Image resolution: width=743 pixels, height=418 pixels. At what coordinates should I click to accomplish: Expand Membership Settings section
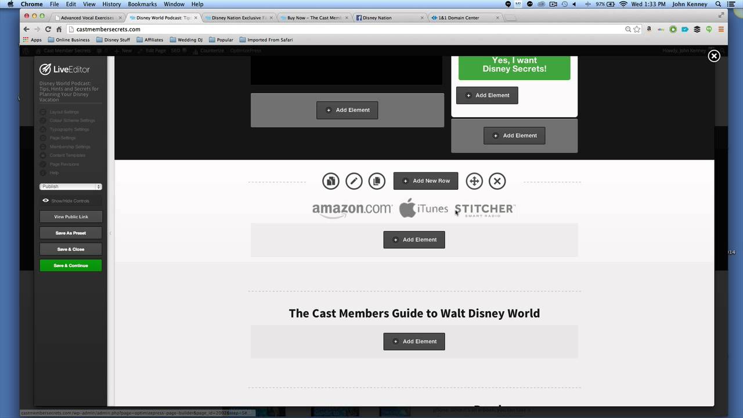(65, 147)
